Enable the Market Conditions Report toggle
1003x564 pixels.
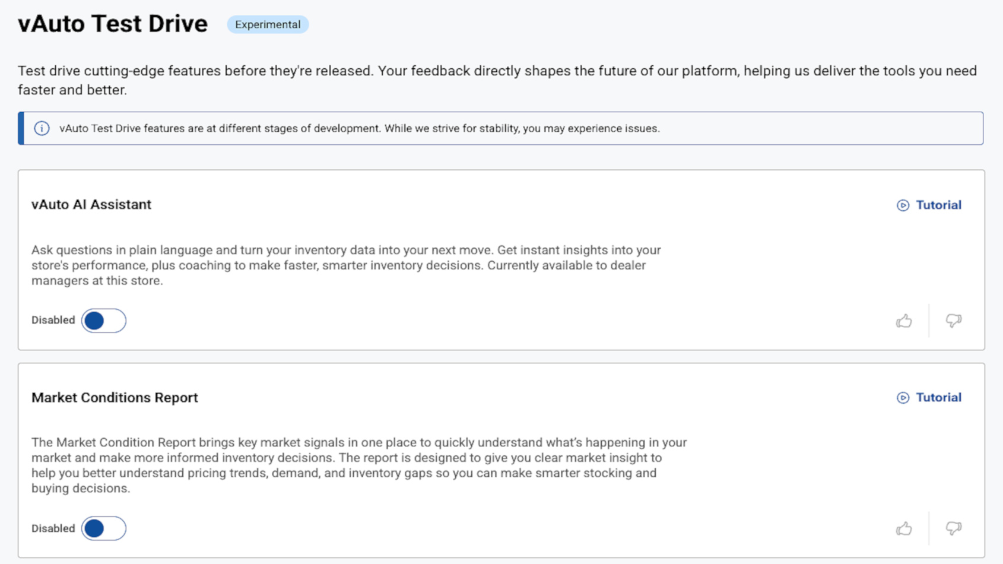104,528
